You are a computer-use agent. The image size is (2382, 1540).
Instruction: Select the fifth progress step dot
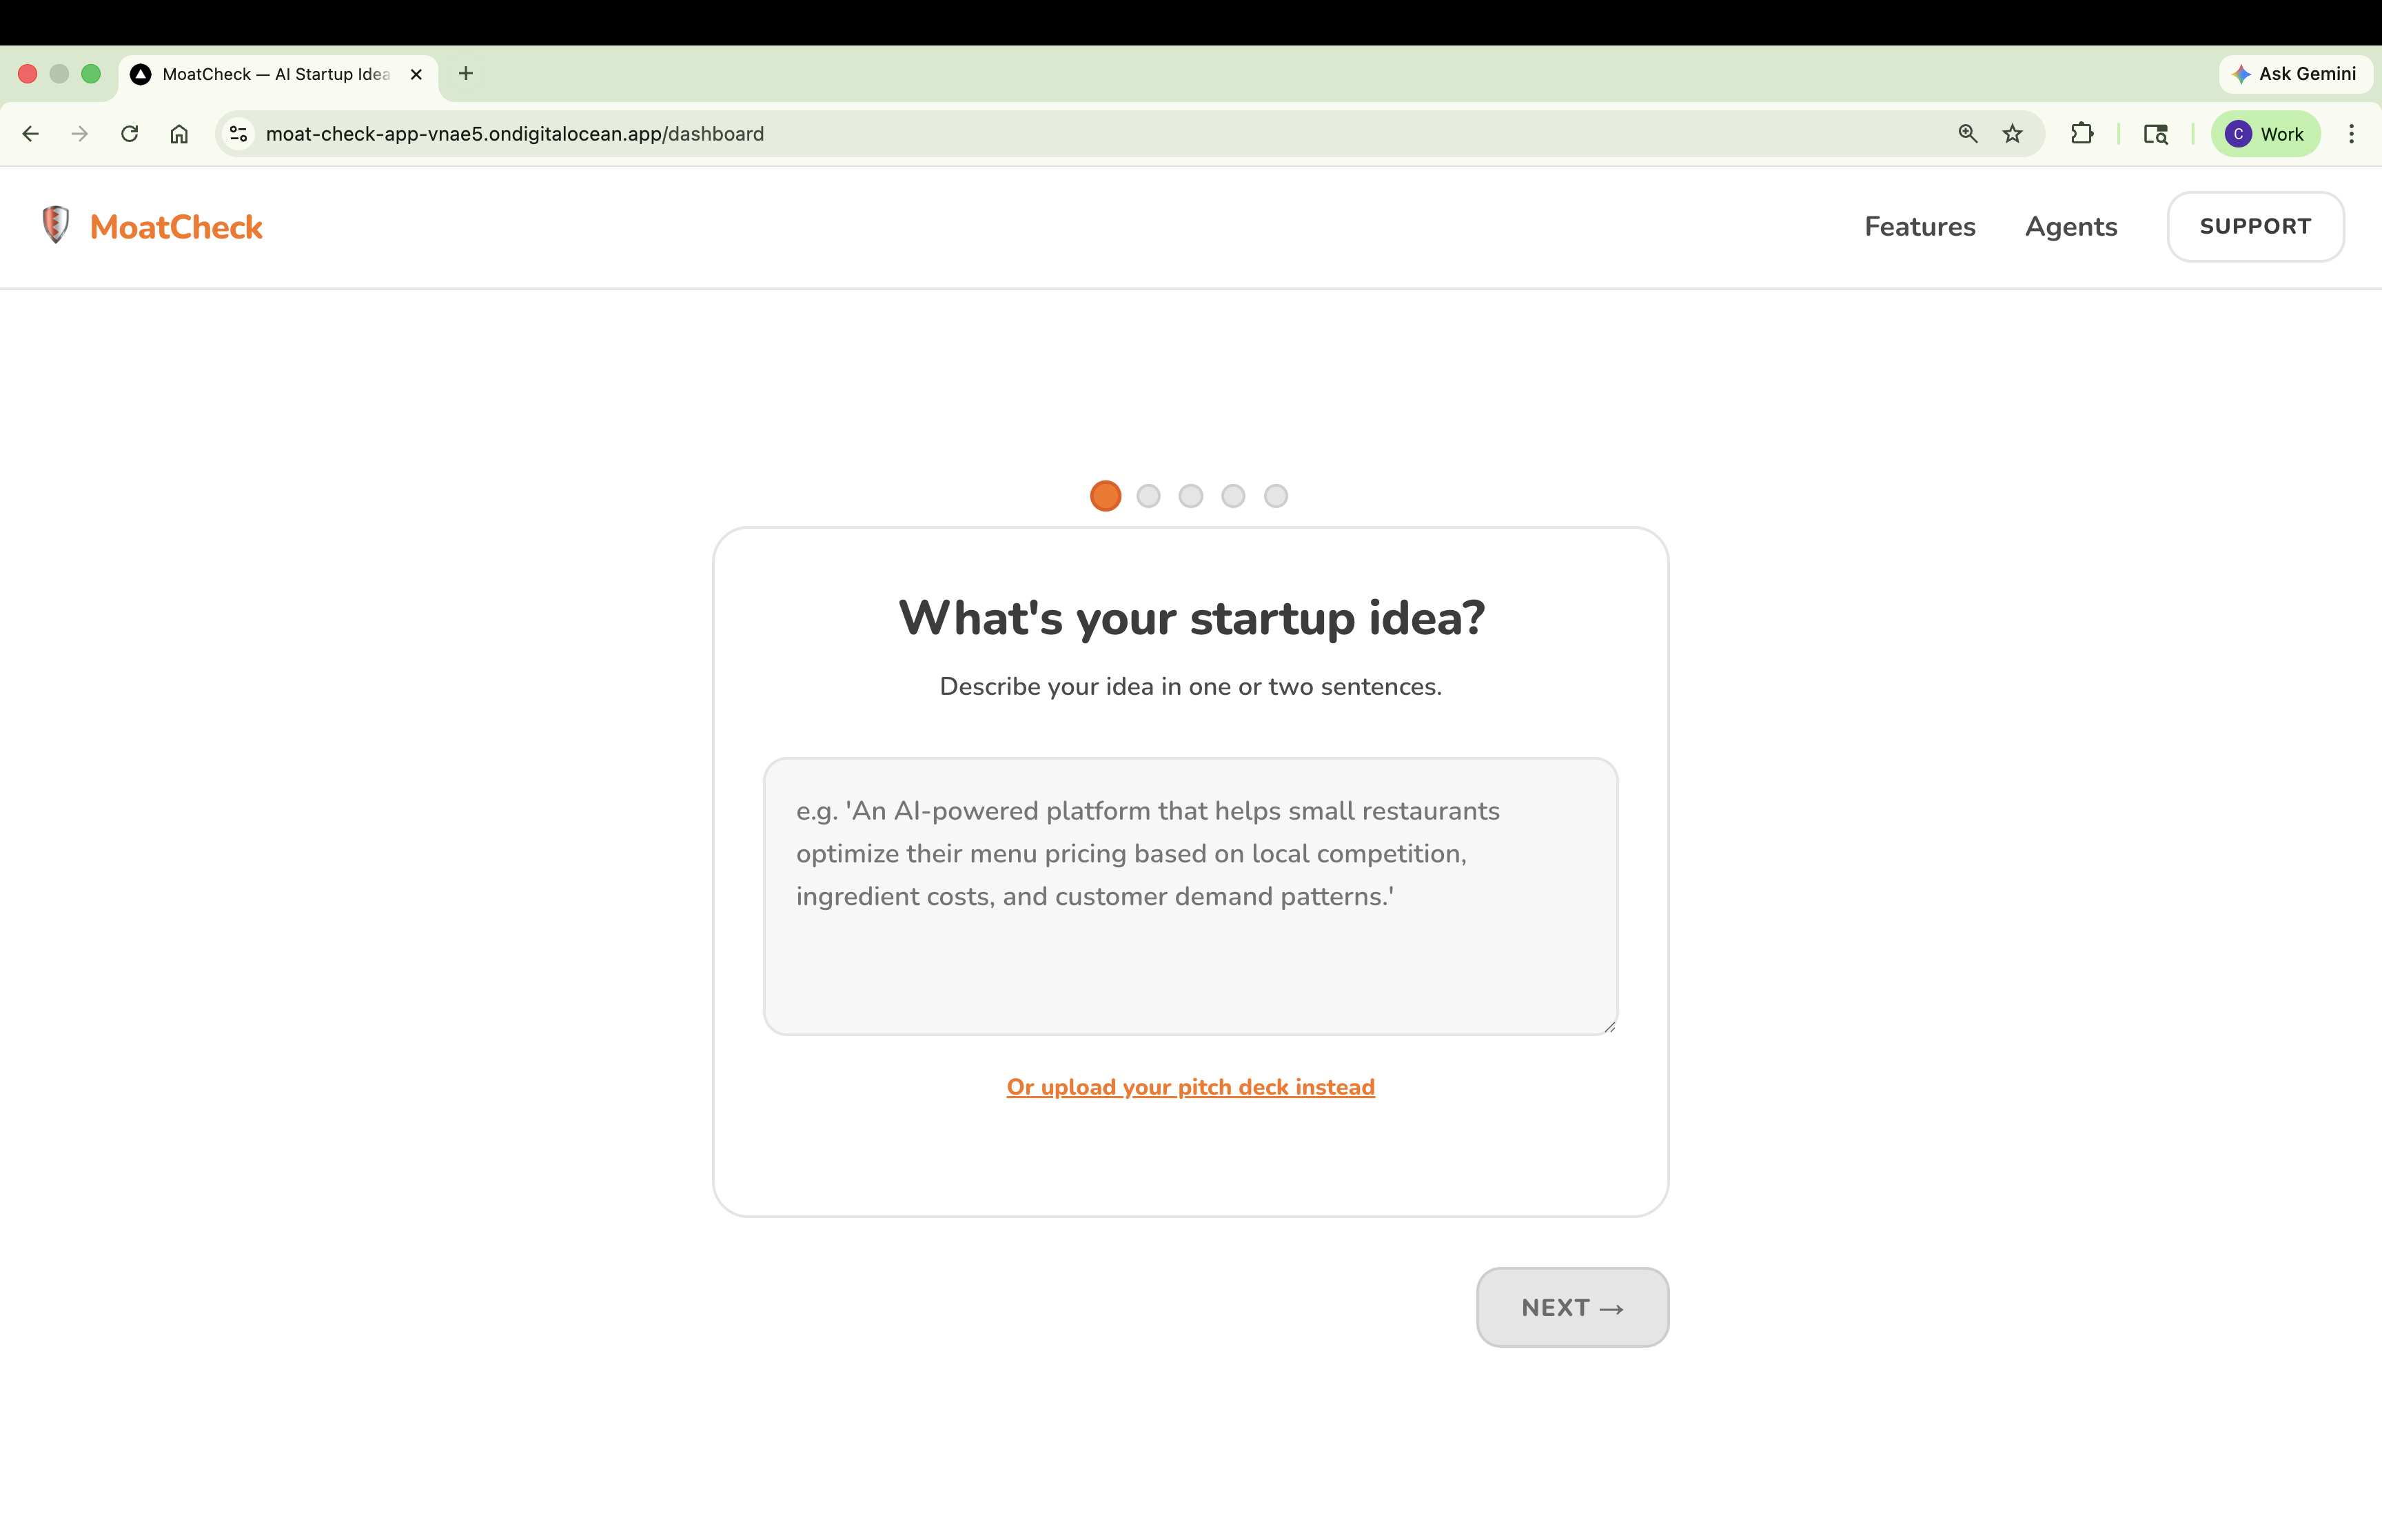[1276, 496]
